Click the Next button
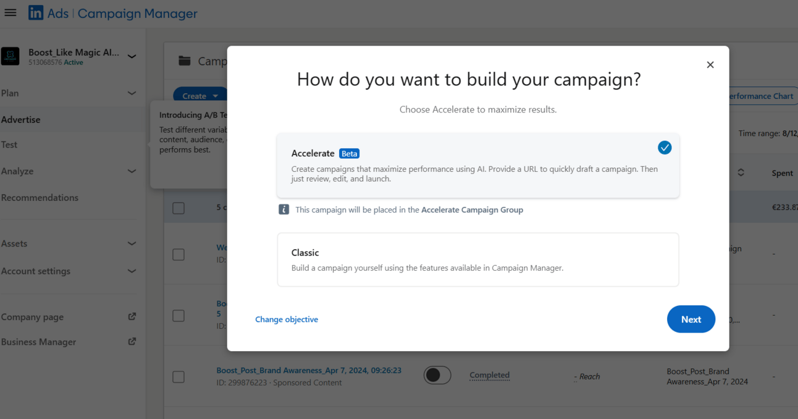798x419 pixels. click(691, 319)
